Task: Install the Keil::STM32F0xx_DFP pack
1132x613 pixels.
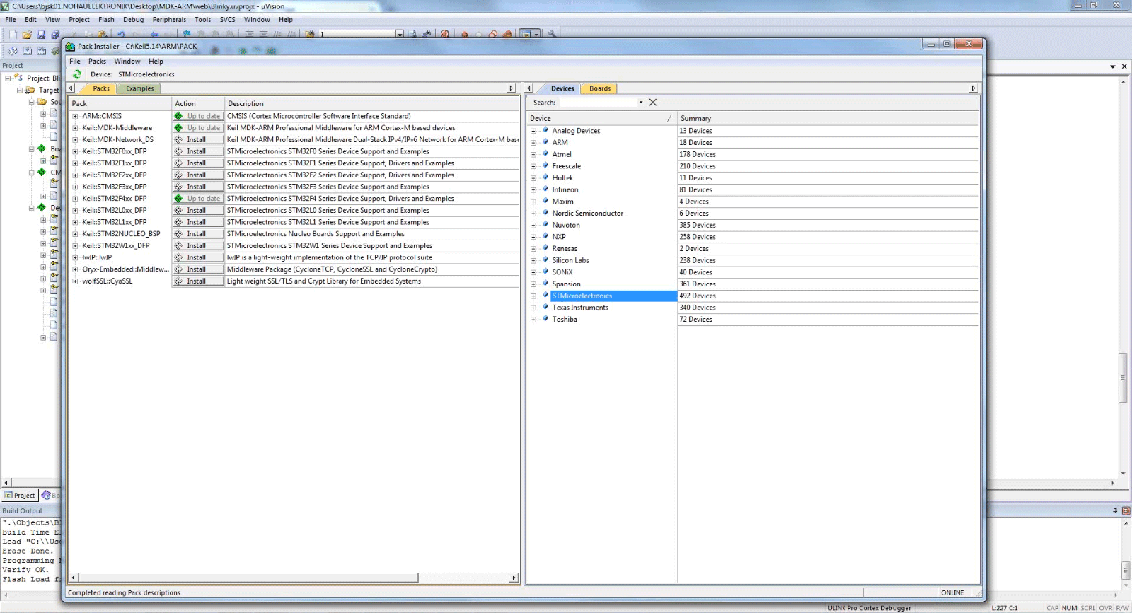Action: tap(198, 151)
